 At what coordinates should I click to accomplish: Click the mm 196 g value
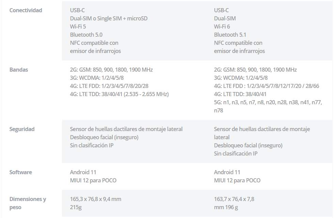[x=226, y=207]
